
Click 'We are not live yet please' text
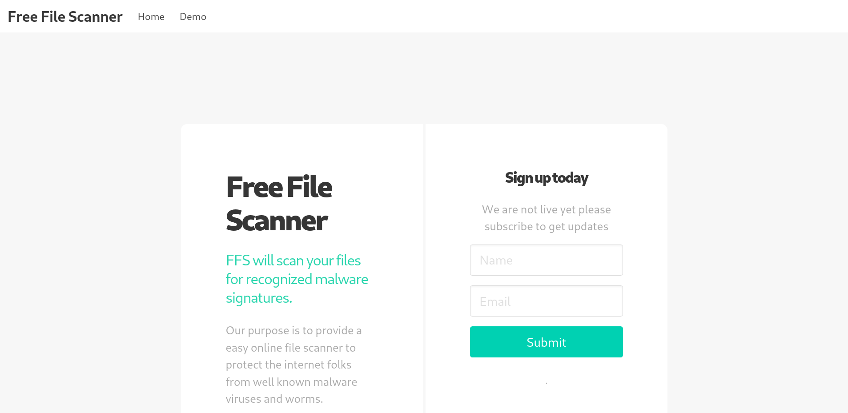pyautogui.click(x=546, y=209)
